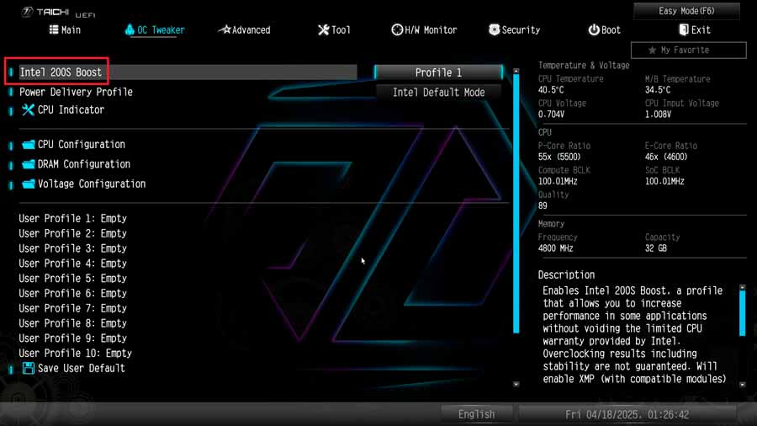Image resolution: width=757 pixels, height=426 pixels.
Task: Select User Profile 5: Empty
Action: tap(72, 279)
